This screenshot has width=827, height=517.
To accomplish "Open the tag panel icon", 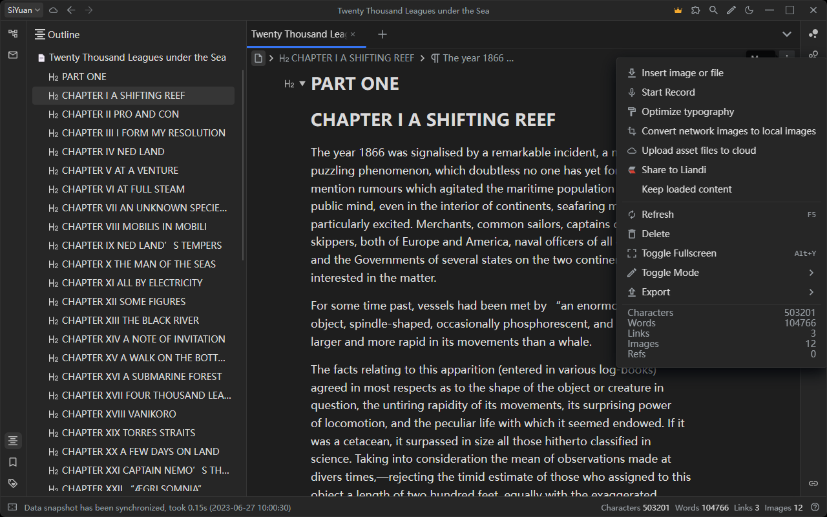I will pyautogui.click(x=13, y=483).
